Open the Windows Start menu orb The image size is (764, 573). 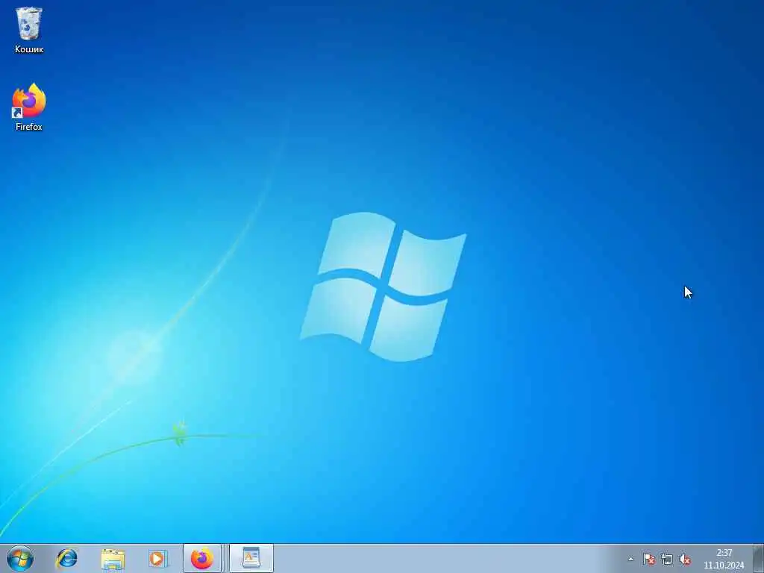20,558
